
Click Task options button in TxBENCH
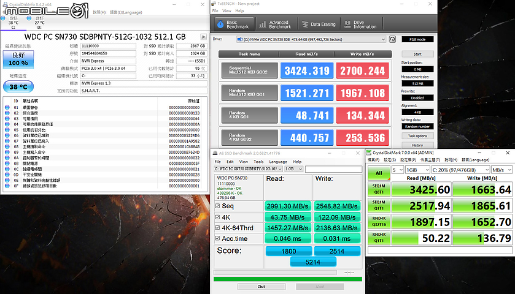417,136
